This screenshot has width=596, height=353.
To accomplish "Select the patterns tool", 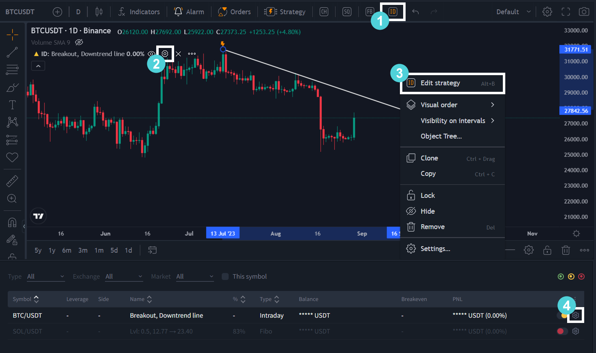I will (12, 122).
